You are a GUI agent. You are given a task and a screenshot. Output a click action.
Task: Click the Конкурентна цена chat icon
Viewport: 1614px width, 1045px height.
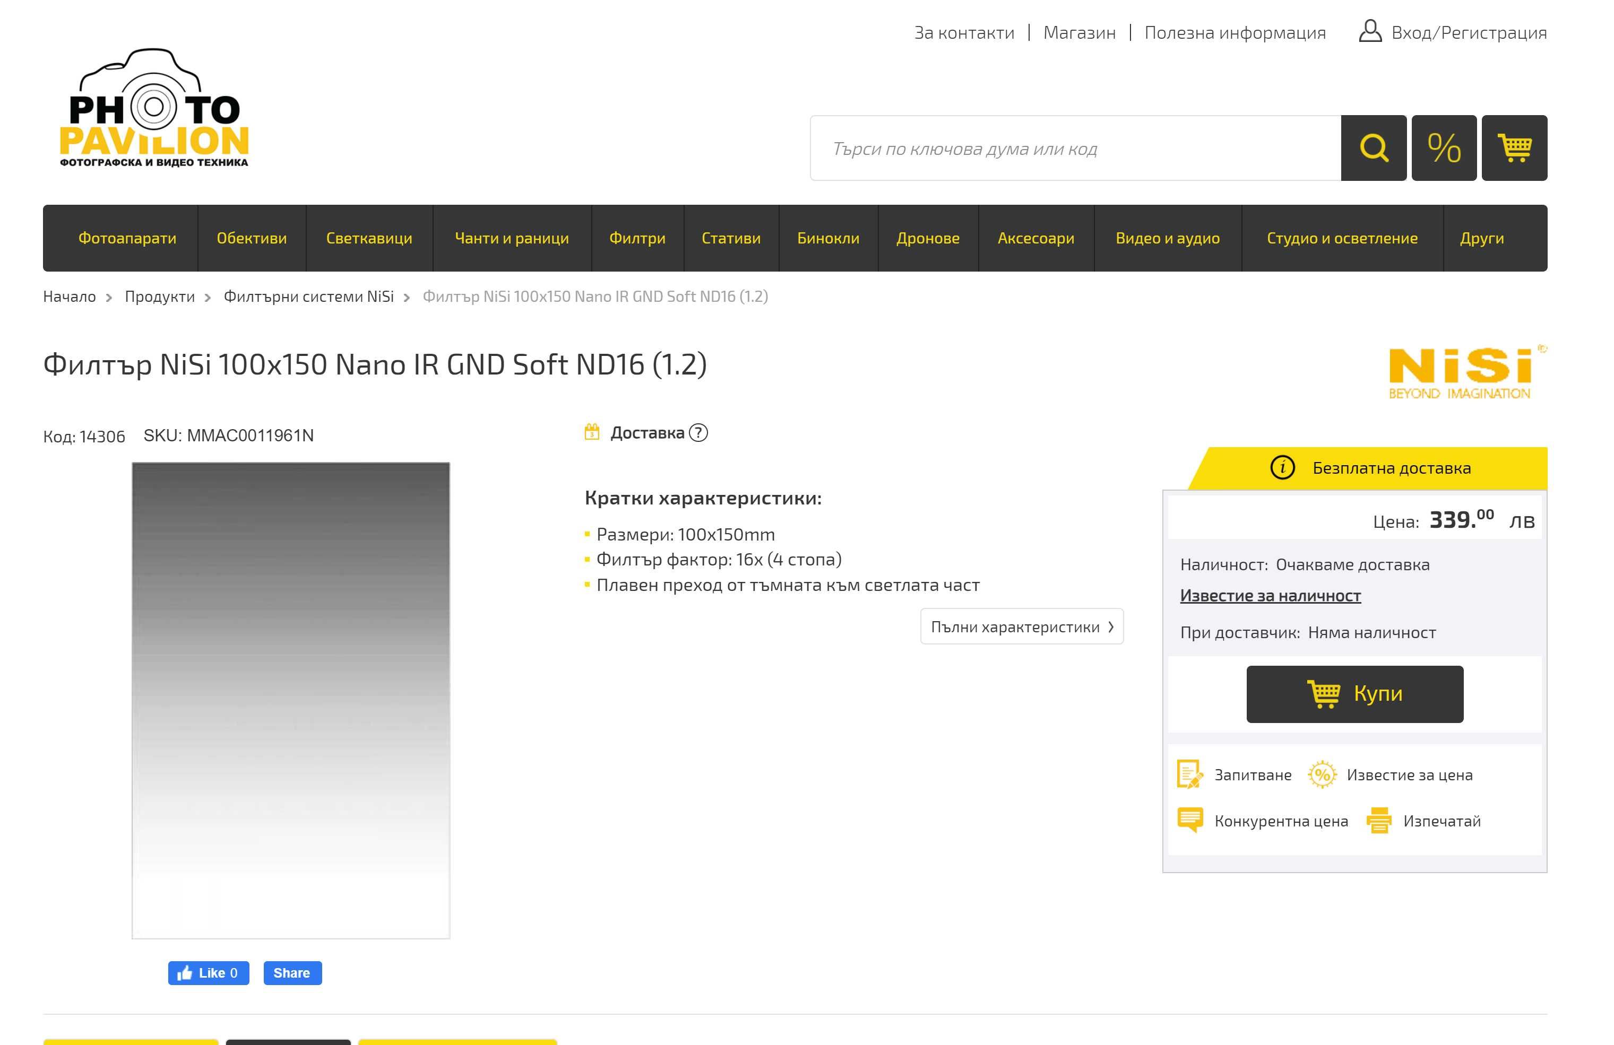(1190, 820)
